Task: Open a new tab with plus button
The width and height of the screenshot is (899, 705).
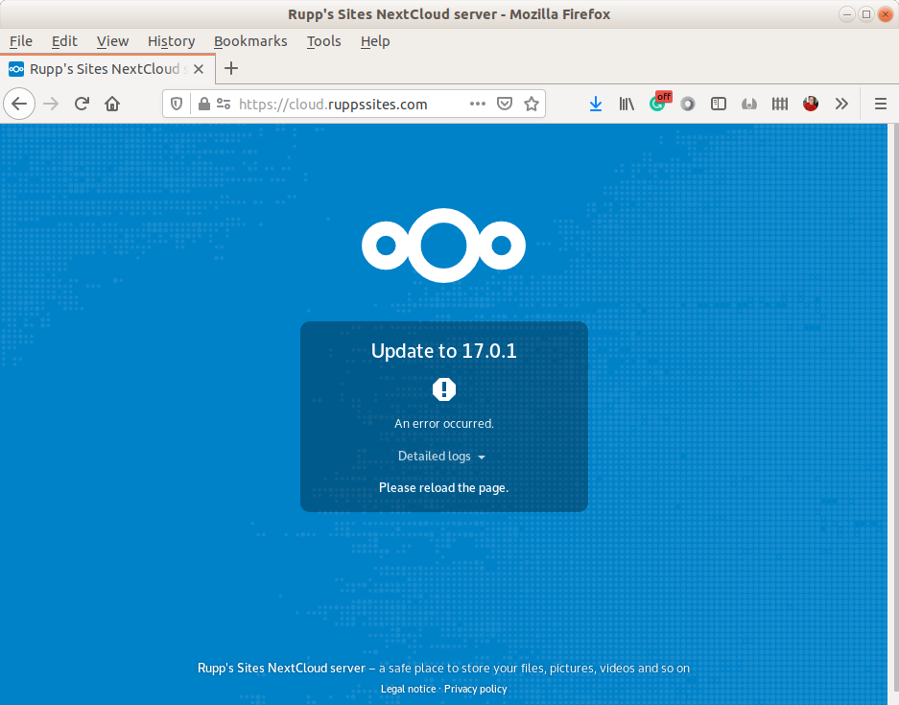Action: [x=231, y=69]
